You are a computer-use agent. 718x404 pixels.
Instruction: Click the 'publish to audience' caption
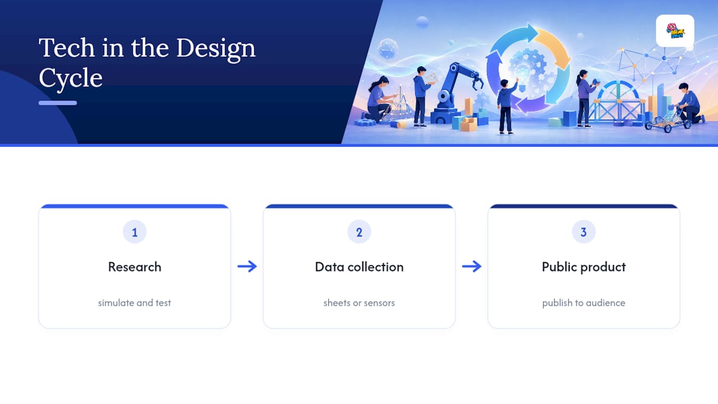pyautogui.click(x=583, y=303)
